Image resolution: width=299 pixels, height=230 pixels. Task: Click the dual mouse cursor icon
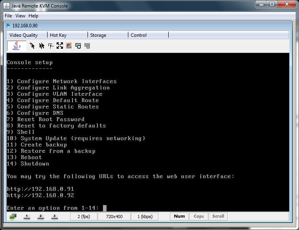tap(42, 46)
